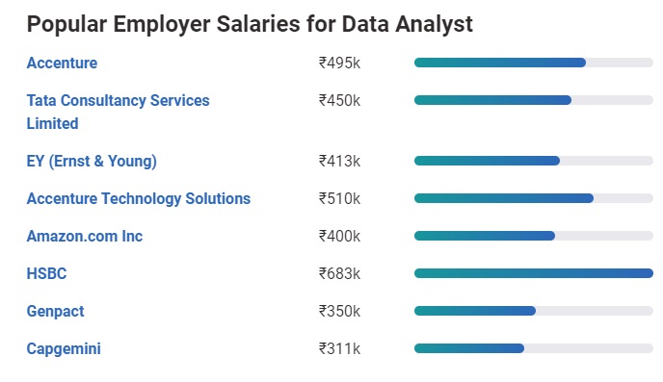This screenshot has height=382, width=663.
Task: Click the Capgemini salary bar
Action: (x=534, y=348)
